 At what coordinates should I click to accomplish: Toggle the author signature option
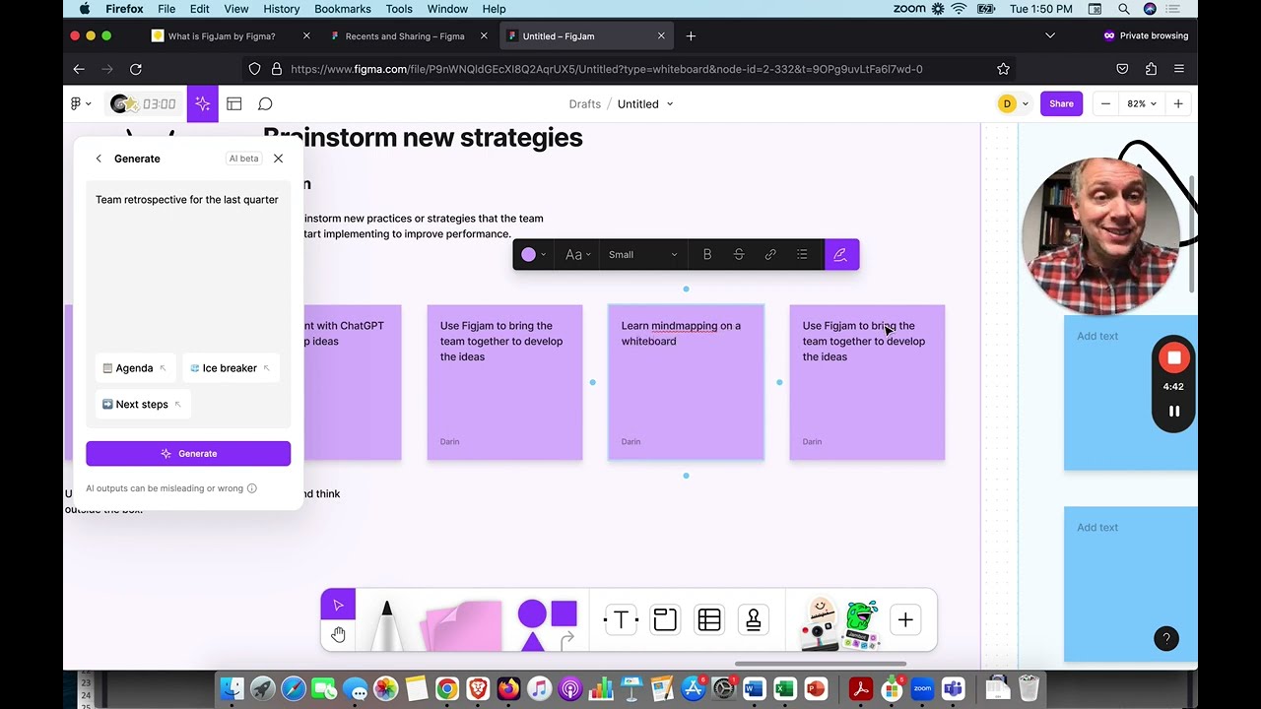840,255
